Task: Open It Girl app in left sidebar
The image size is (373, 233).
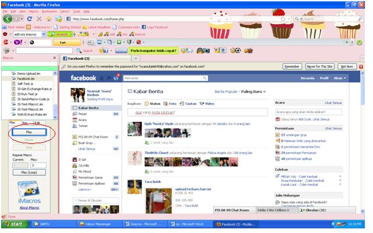Action: (x=82, y=160)
